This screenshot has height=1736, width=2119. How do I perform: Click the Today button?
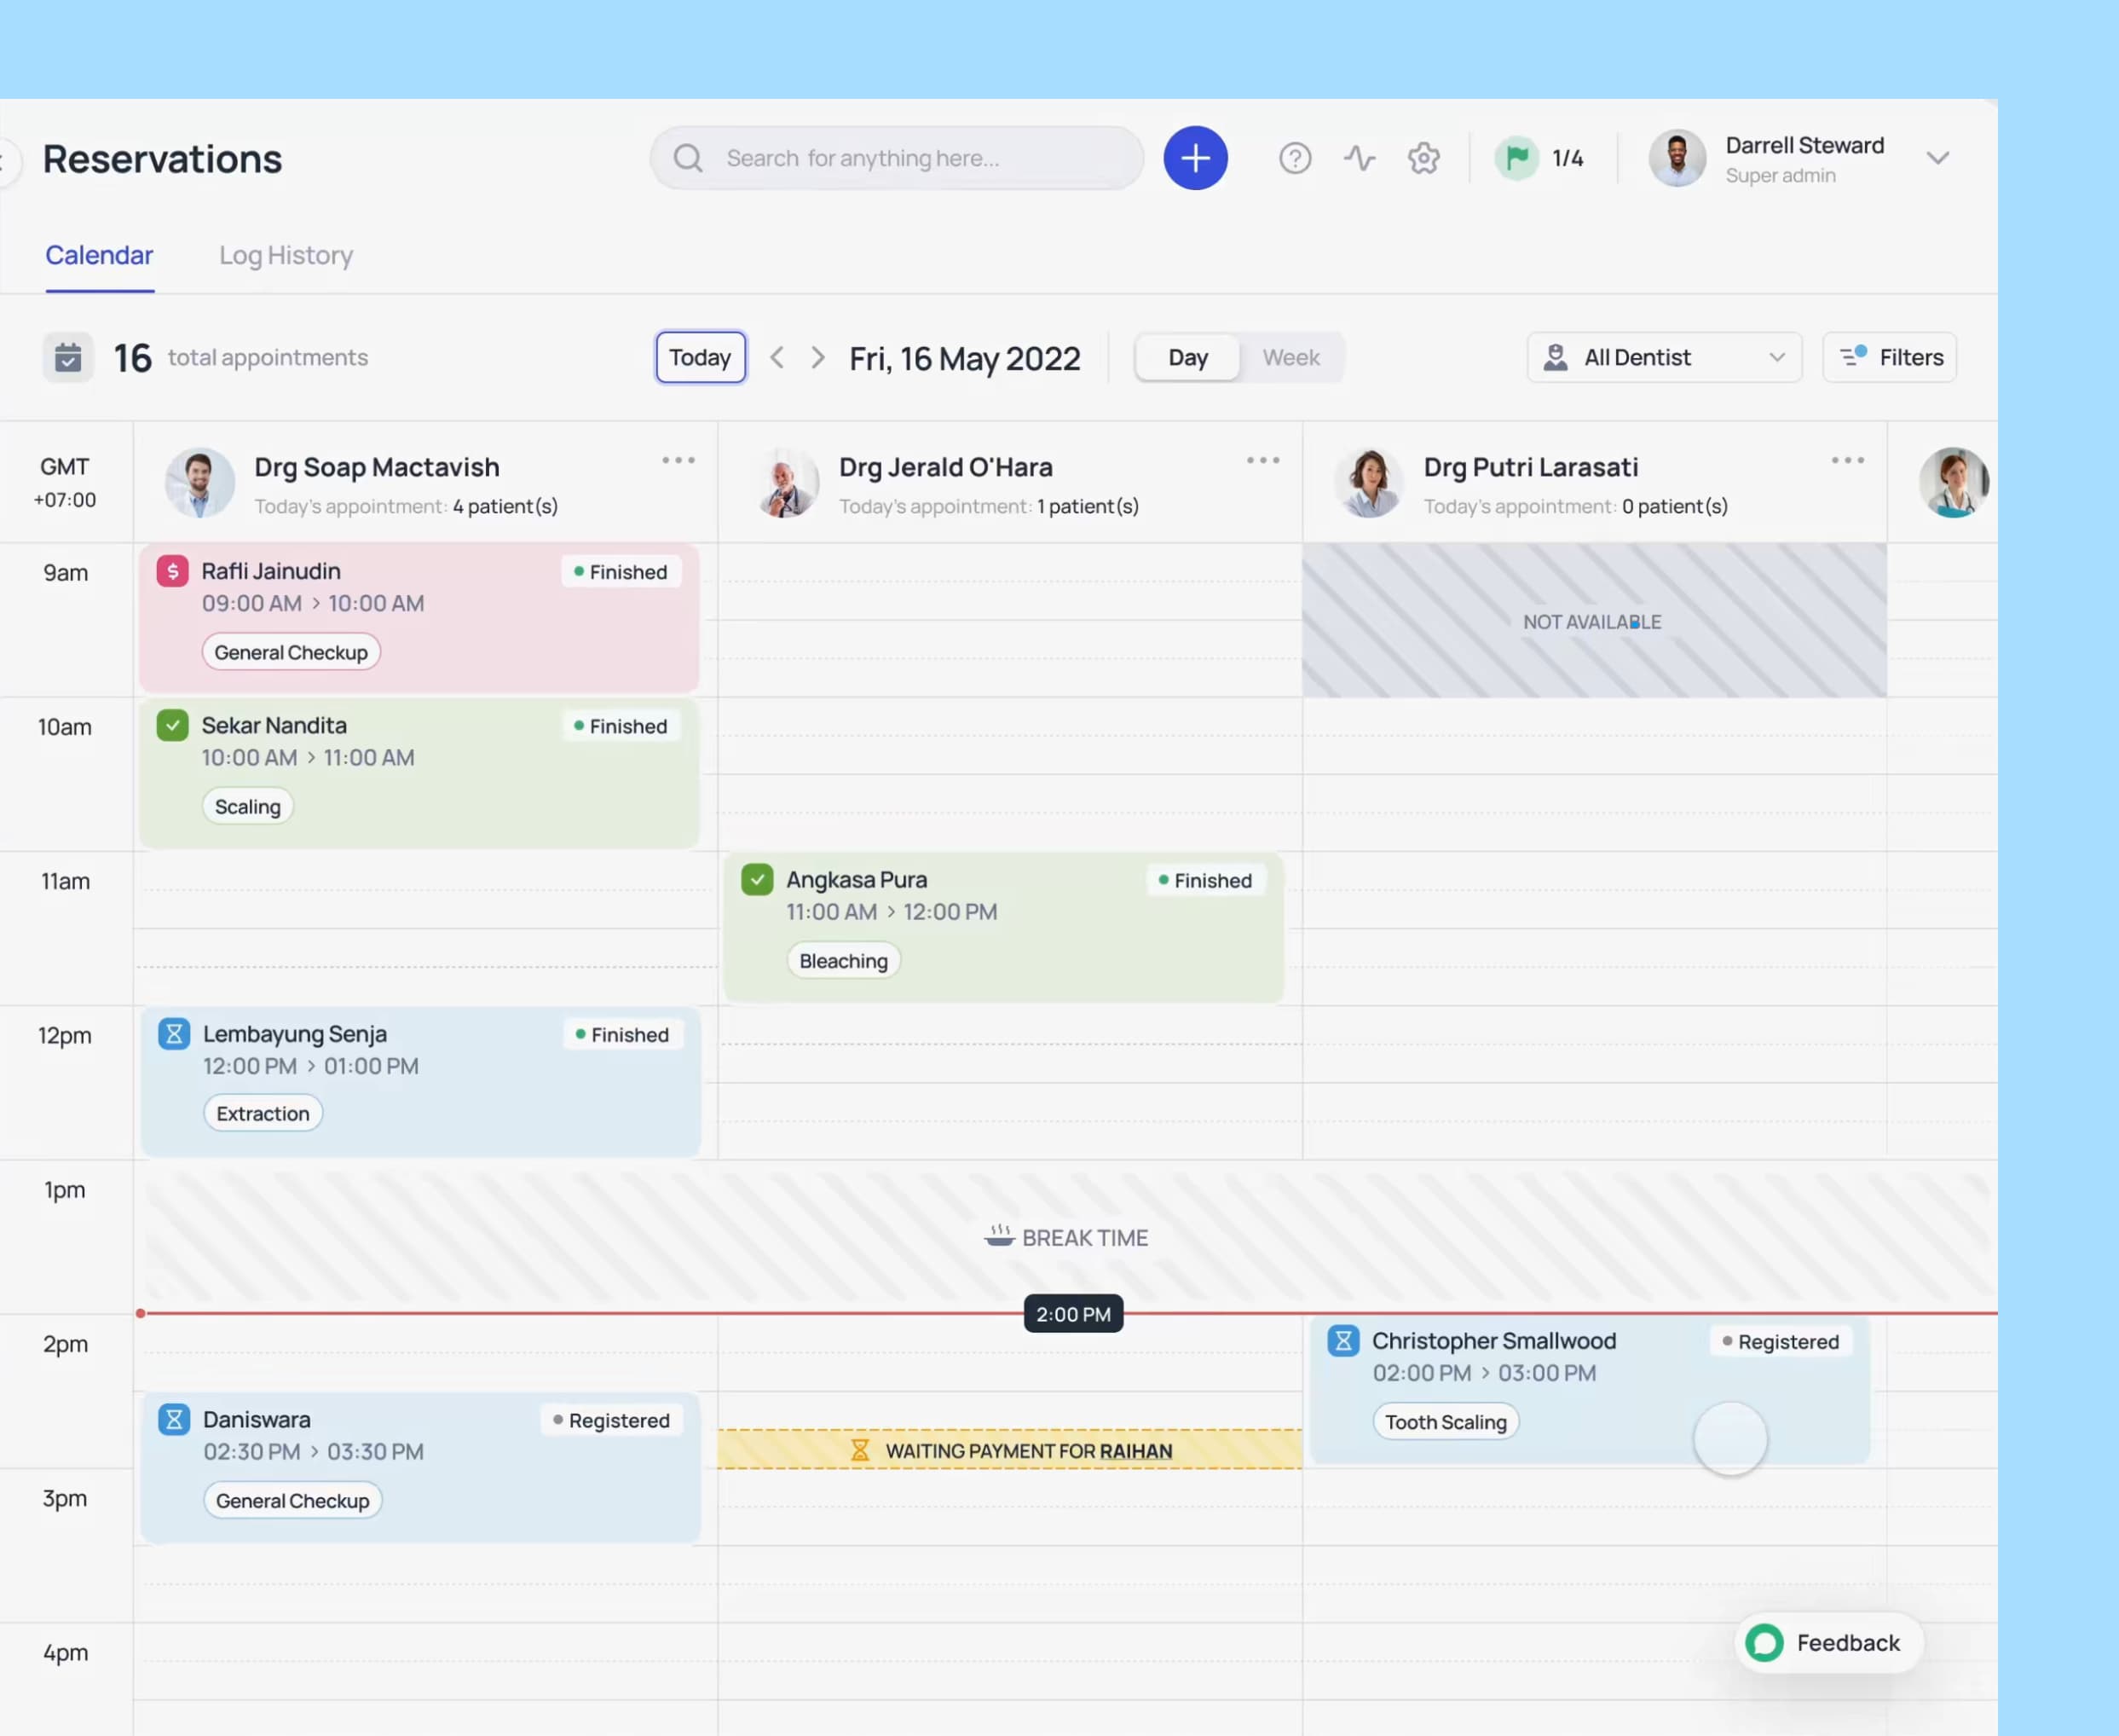point(700,357)
